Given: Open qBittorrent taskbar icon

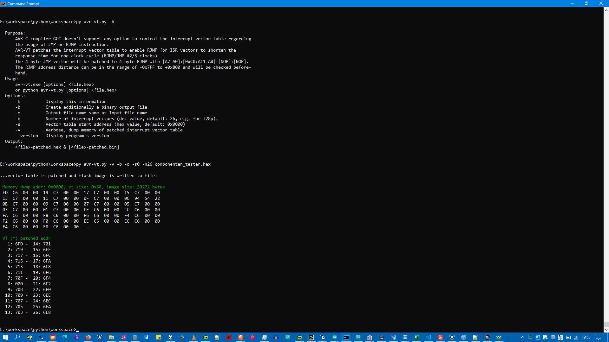Looking at the screenshot, I should point(464,337).
